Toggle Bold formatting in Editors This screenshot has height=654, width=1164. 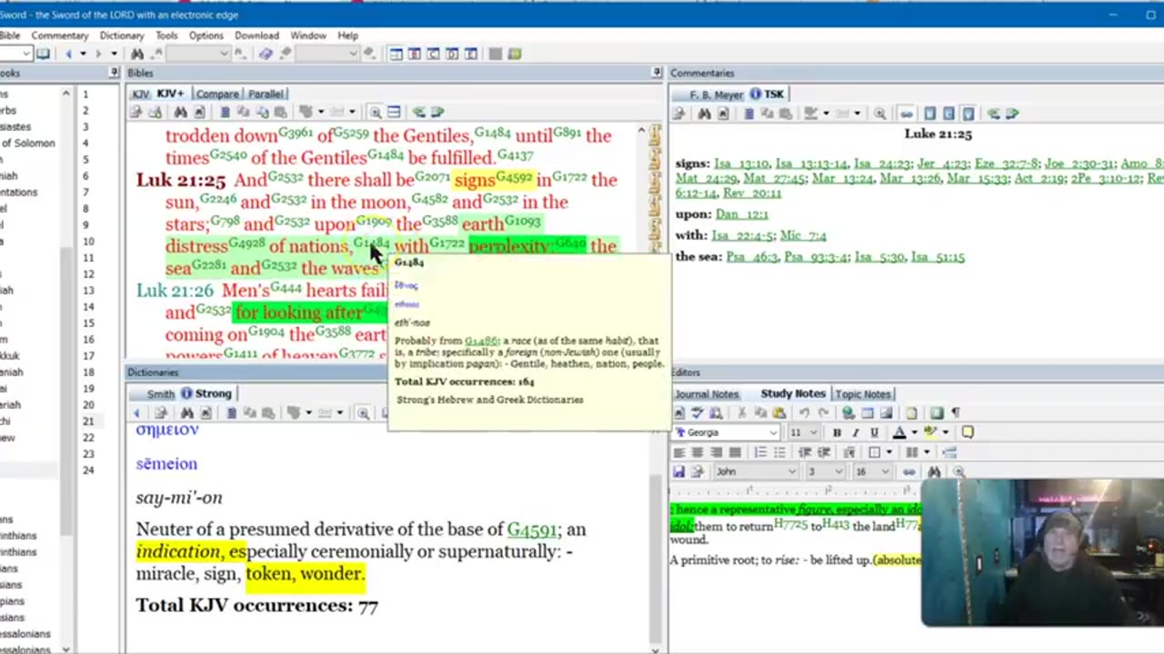[838, 432]
